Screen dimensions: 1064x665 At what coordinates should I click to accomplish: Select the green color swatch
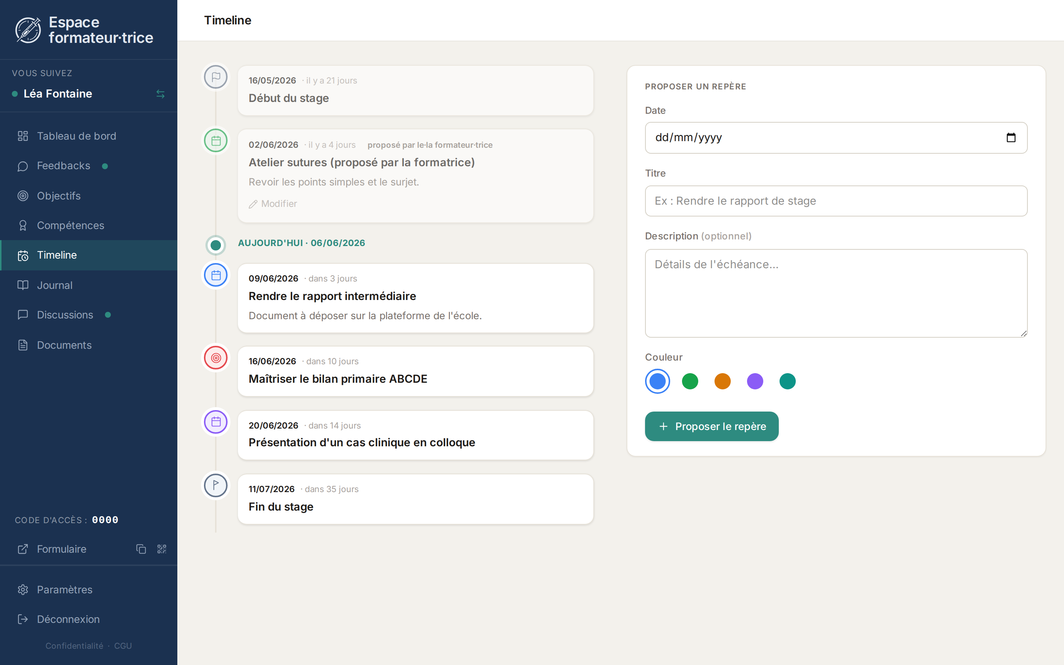pos(690,381)
